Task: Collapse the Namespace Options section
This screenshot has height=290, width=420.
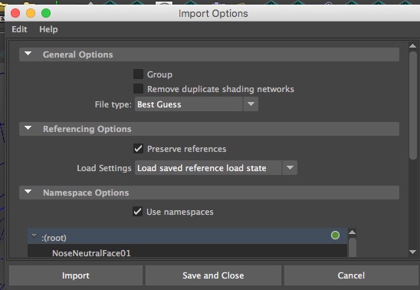Action: [x=28, y=192]
